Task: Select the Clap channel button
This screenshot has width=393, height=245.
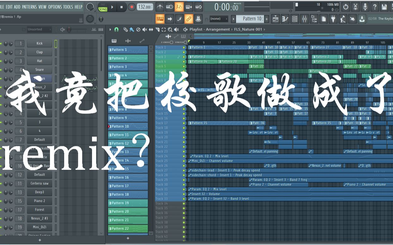Action: 40,52
